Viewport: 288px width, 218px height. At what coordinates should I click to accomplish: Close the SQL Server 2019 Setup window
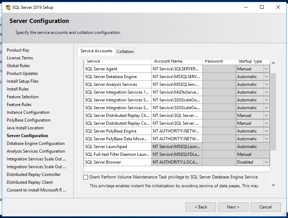point(278,7)
